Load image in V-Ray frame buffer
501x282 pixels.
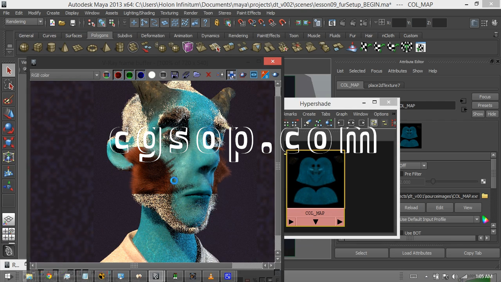(197, 75)
